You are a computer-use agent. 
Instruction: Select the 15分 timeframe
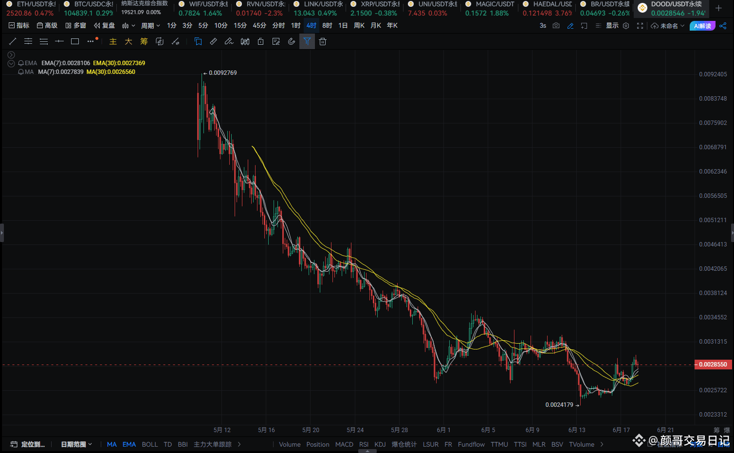tap(240, 26)
